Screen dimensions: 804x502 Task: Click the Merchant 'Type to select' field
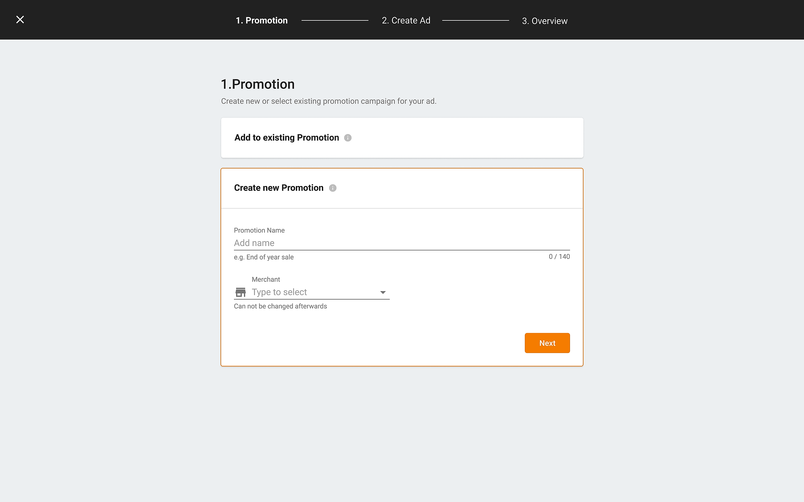point(312,292)
